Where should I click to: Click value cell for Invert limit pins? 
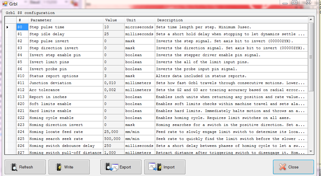point(114,62)
